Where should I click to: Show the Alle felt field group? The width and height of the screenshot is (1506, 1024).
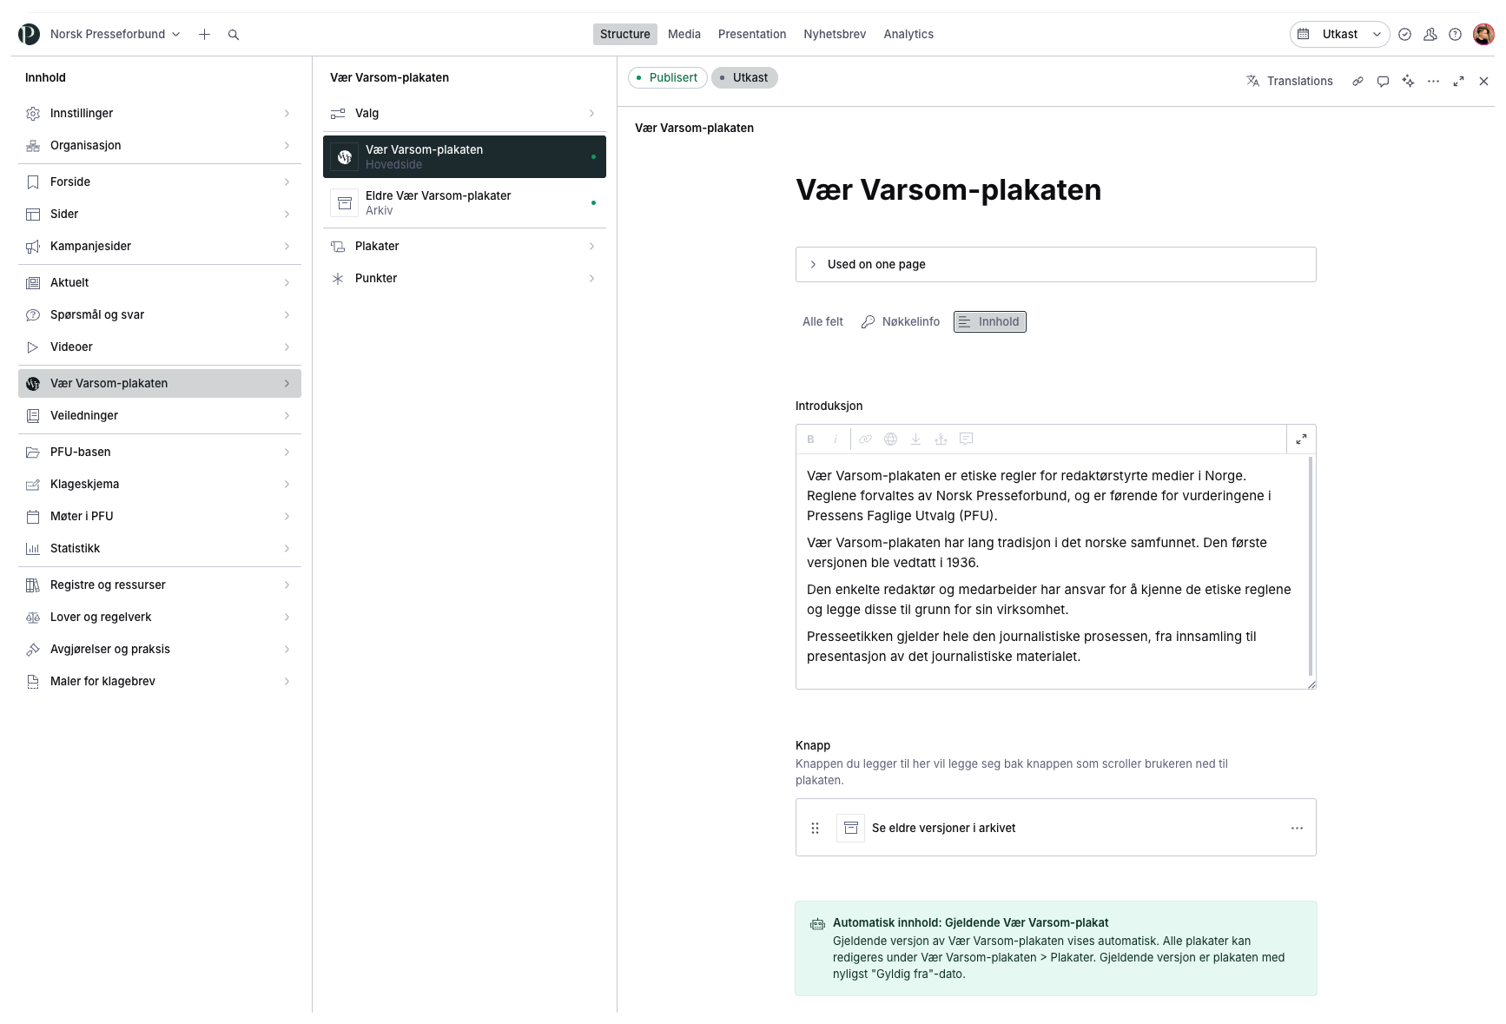click(822, 322)
